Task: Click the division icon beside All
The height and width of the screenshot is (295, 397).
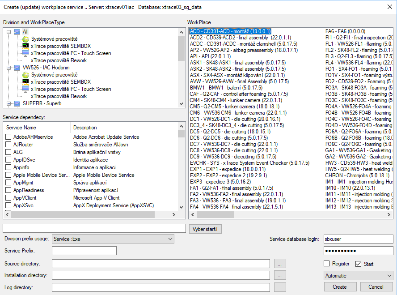Action: (17, 32)
